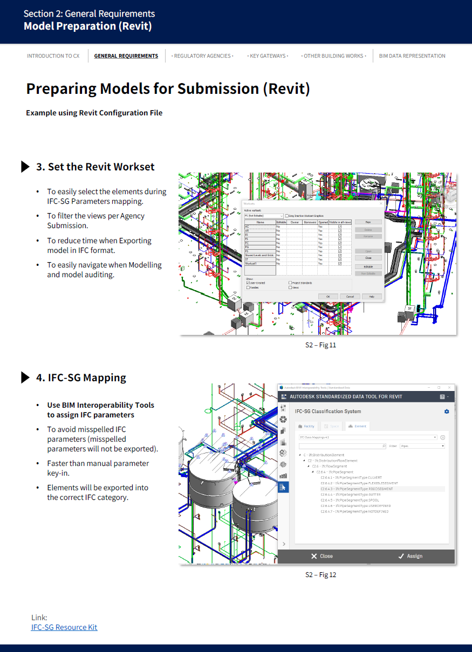Open the Regulatory Agencies nav item

(202, 56)
